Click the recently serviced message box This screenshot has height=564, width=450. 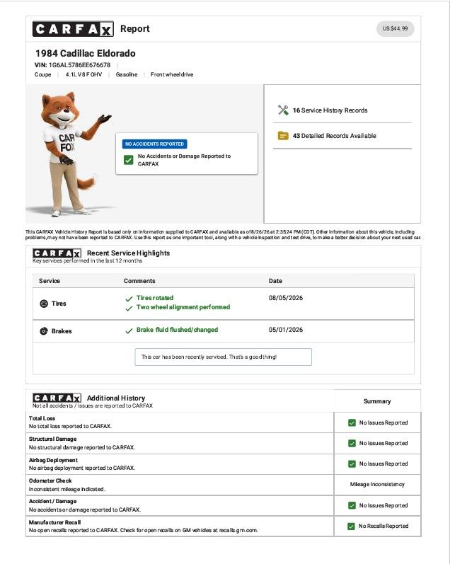tap(223, 357)
